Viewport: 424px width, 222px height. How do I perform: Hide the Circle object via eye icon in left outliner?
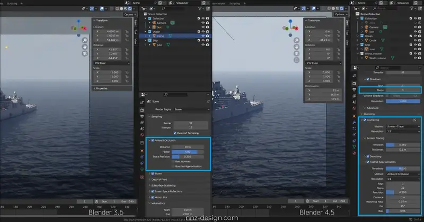pos(202,36)
